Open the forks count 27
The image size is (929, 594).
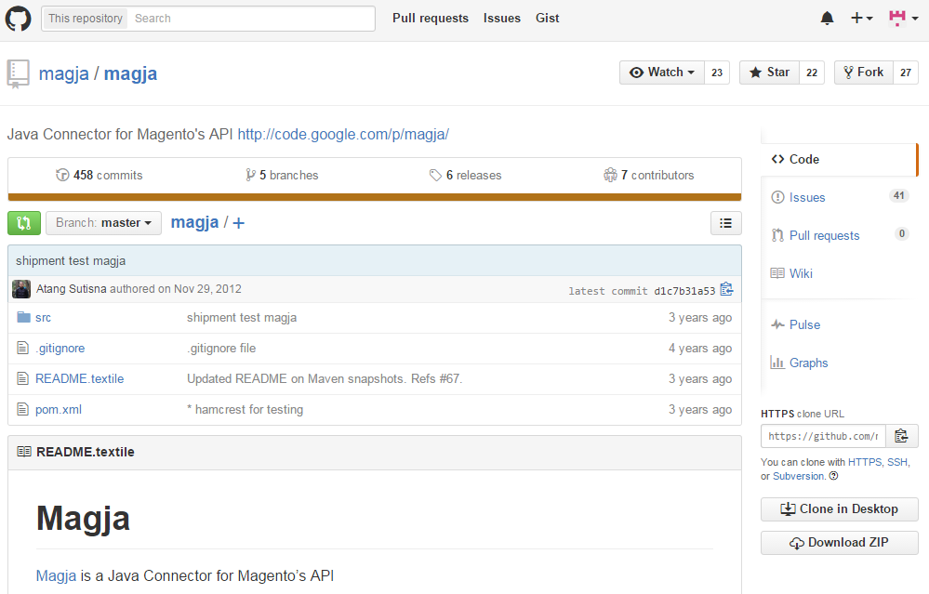click(x=906, y=73)
